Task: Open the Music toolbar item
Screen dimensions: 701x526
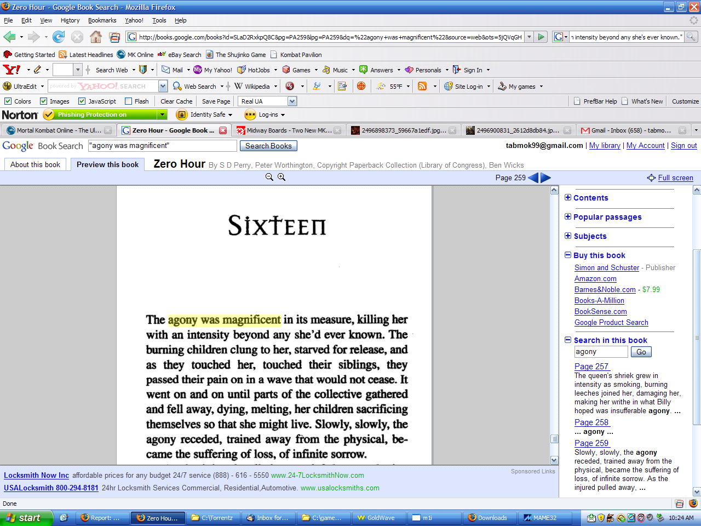Action: [x=335, y=70]
